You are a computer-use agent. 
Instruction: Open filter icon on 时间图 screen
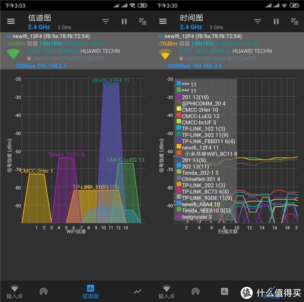[257, 22]
